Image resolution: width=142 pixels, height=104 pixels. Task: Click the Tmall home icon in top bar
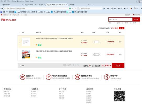2,15
